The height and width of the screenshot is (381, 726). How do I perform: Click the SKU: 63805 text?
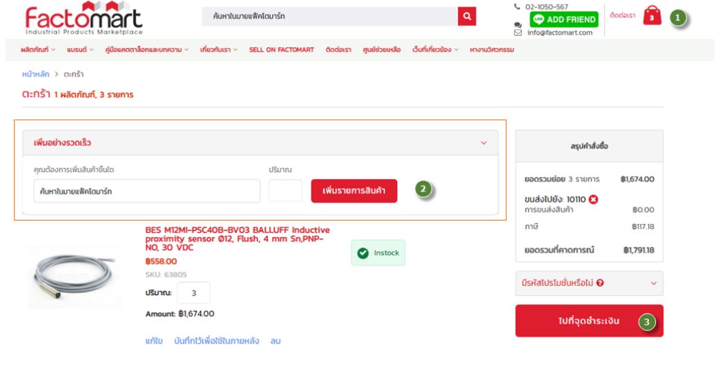click(x=166, y=275)
